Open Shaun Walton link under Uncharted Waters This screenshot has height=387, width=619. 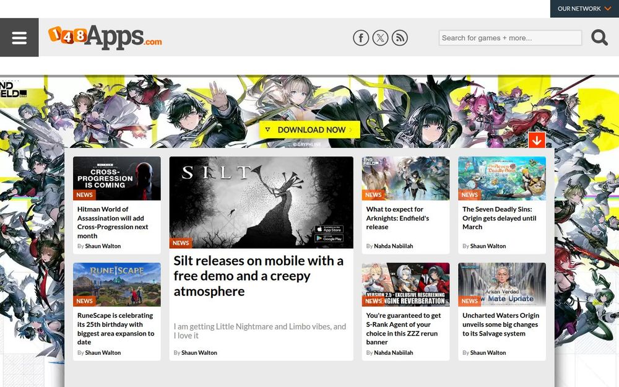coord(488,353)
